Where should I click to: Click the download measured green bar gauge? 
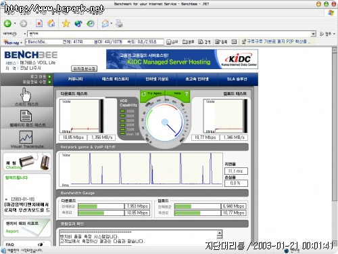(x=101, y=213)
